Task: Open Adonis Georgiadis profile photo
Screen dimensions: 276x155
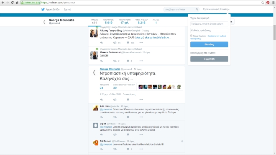Action: 94,34
